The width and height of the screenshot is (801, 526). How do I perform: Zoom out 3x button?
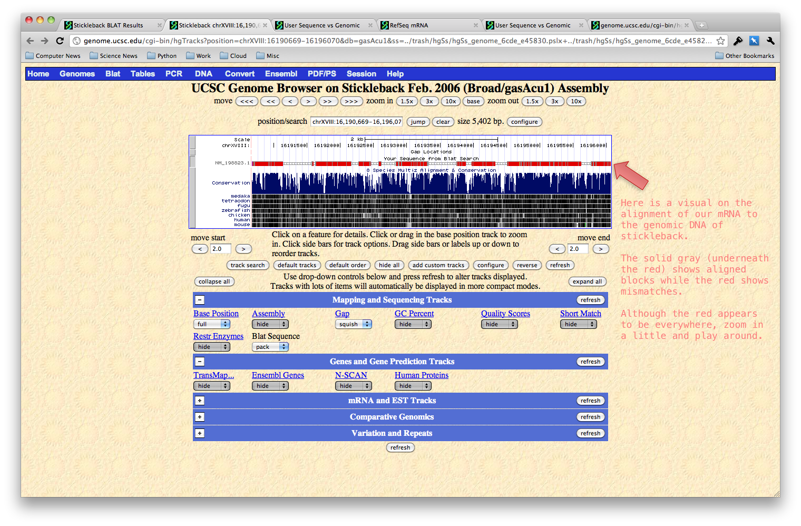[555, 101]
